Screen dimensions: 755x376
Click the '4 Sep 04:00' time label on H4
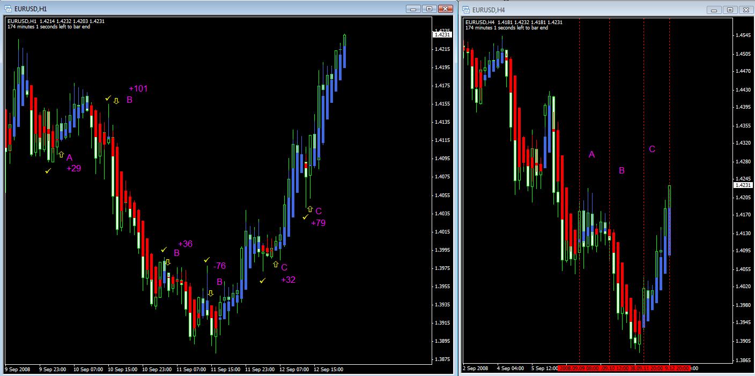tap(510, 369)
